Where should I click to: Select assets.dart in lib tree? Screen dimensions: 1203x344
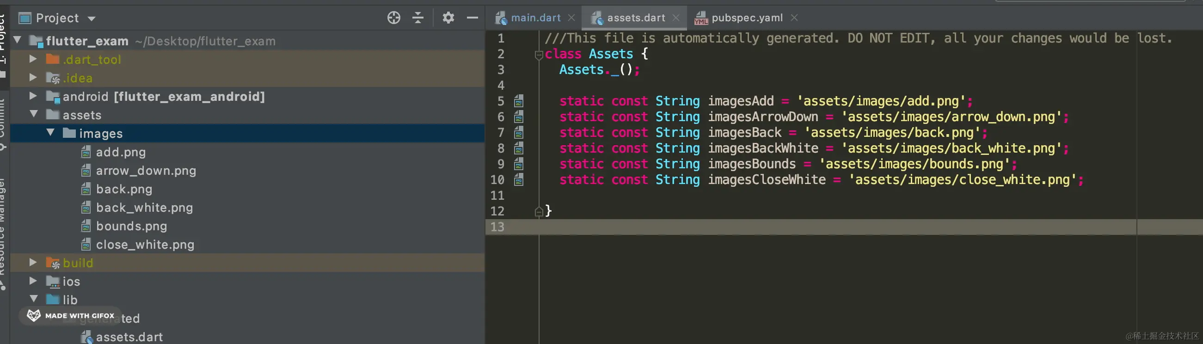point(129,337)
